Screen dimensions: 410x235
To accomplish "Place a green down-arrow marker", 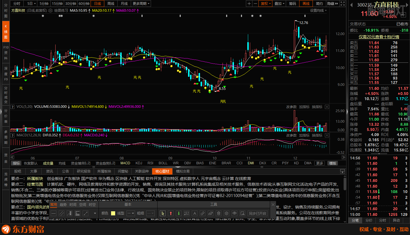I will tap(179, 213).
